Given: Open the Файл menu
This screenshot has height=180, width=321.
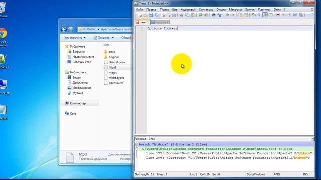Looking at the screenshot, I should (x=139, y=9).
